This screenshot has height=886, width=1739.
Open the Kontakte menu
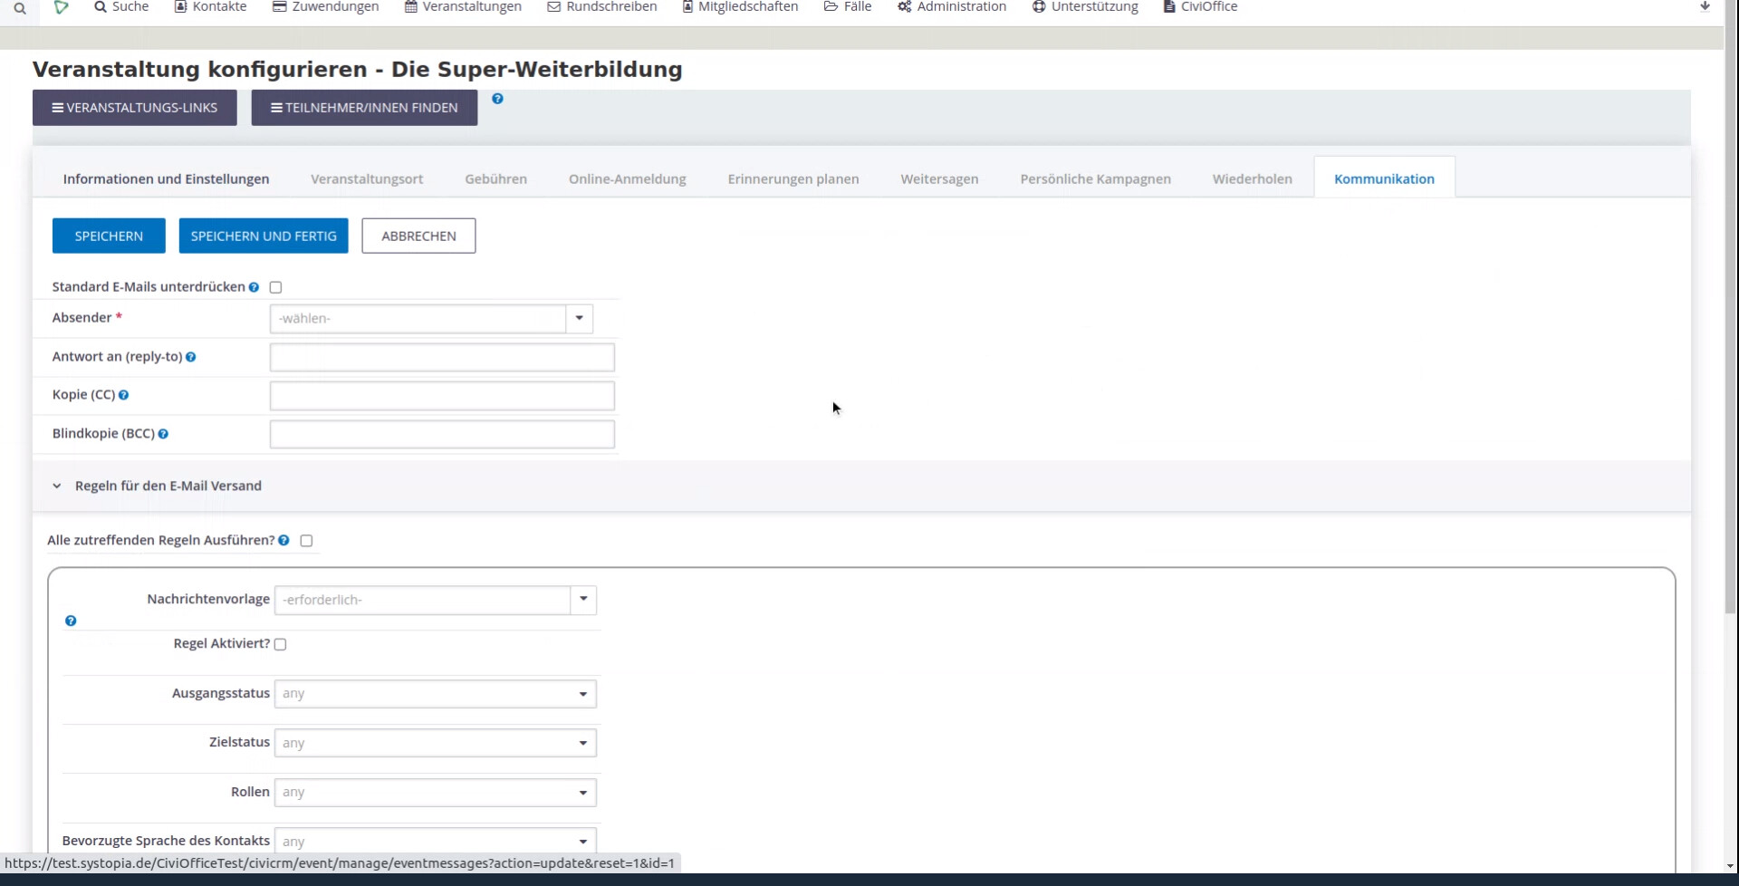[210, 7]
